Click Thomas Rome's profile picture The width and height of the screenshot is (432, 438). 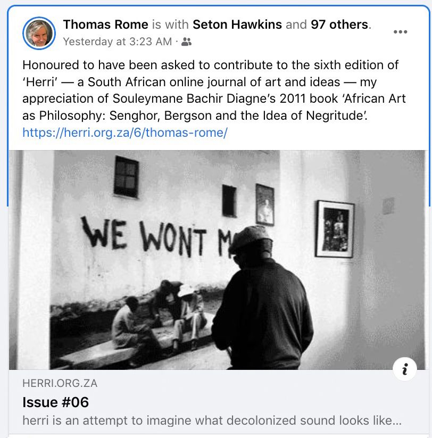39,33
